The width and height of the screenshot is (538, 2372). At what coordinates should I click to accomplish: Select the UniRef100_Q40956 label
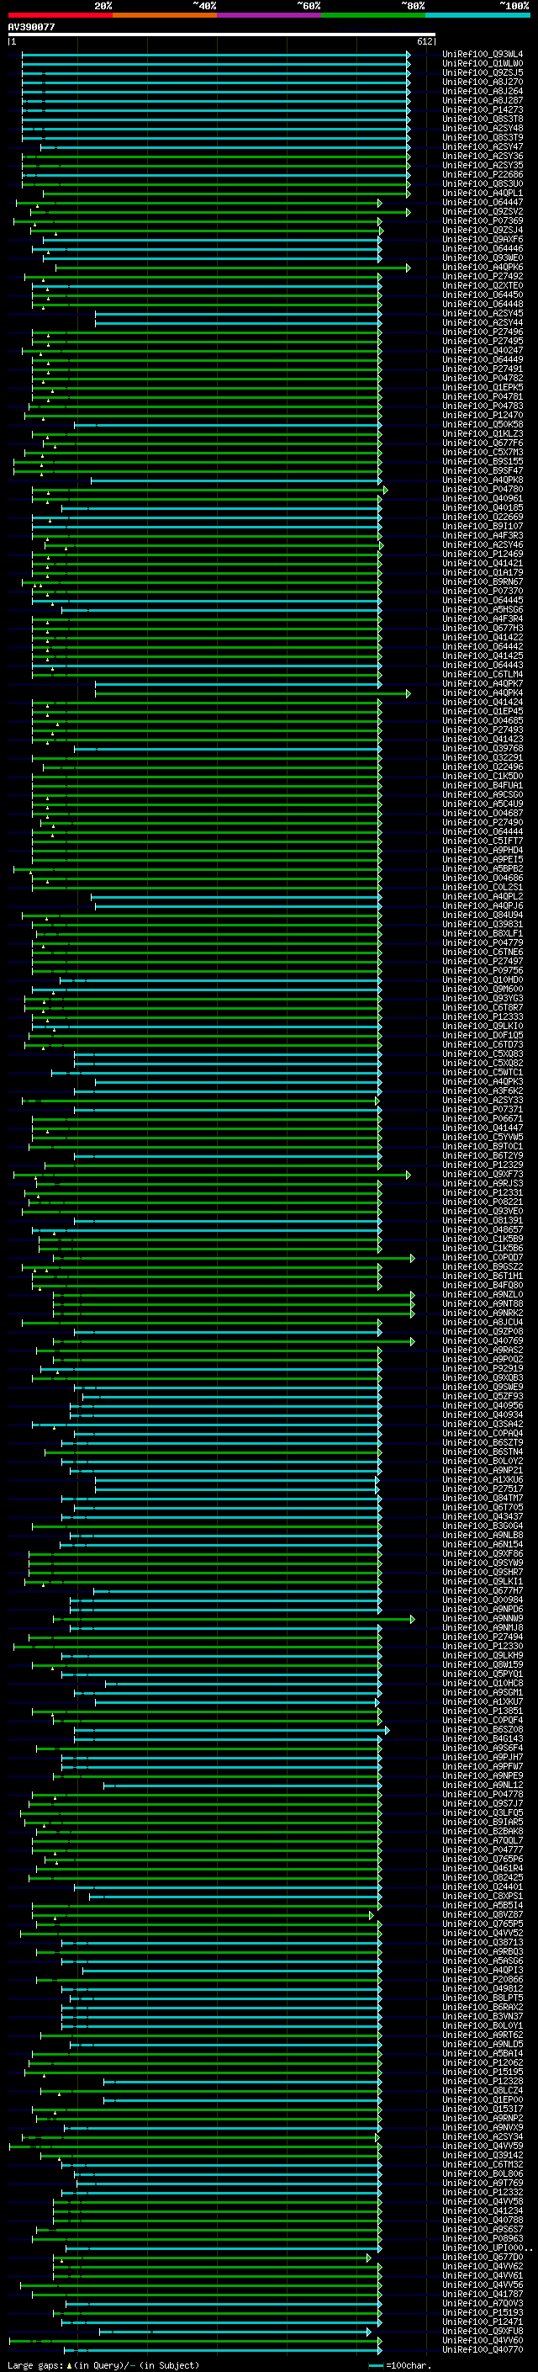(482, 1405)
